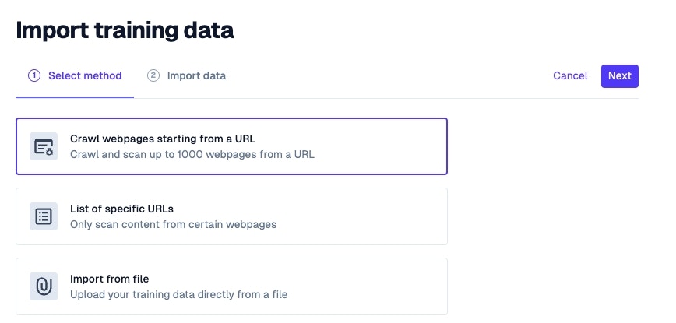Choose the "Import from file" title

pos(109,279)
